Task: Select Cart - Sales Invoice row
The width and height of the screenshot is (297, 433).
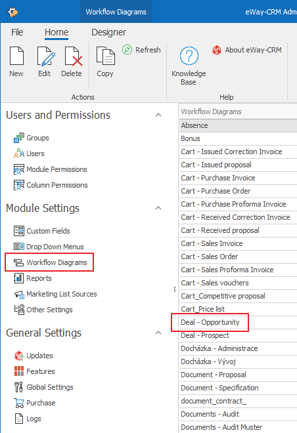Action: pos(238,243)
